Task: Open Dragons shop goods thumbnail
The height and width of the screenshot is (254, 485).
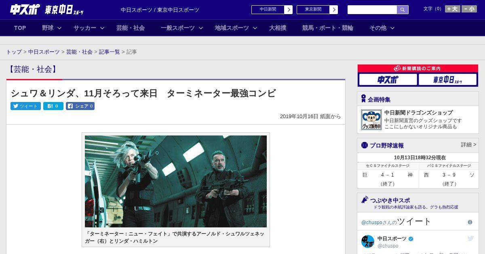Action: tap(371, 120)
